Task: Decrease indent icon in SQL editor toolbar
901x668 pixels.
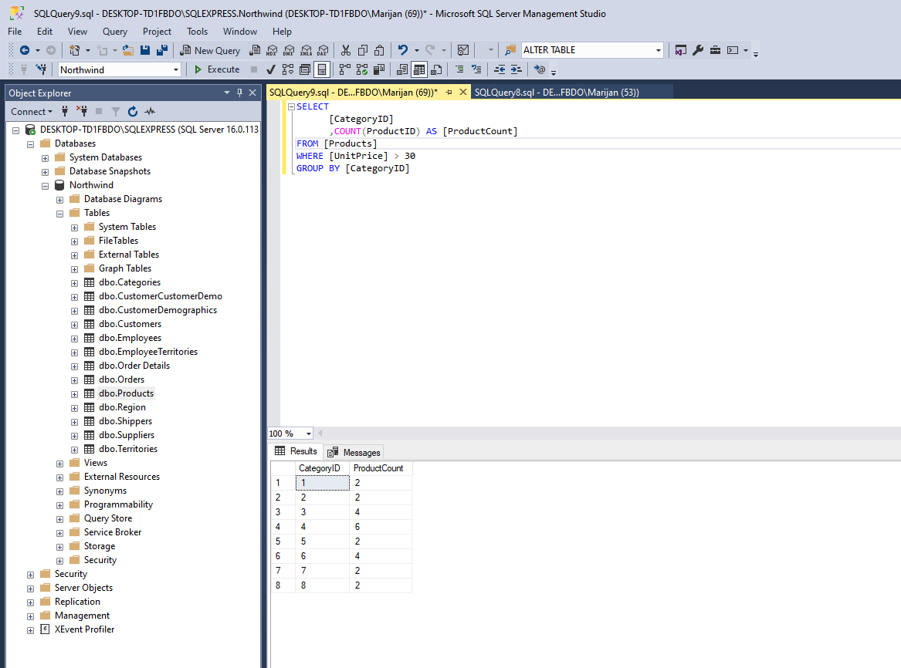Action: point(500,69)
